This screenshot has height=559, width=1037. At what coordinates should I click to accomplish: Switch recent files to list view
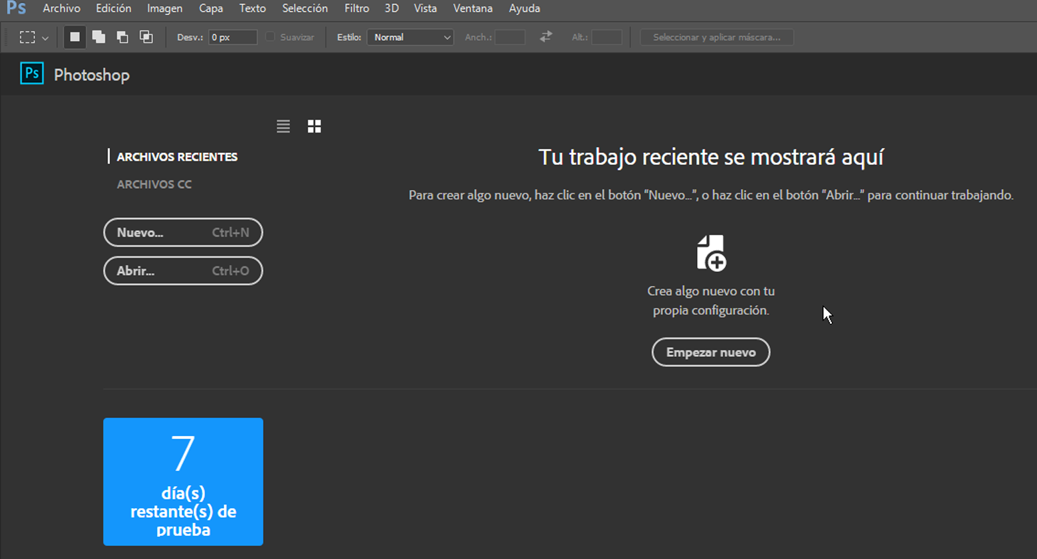point(283,127)
